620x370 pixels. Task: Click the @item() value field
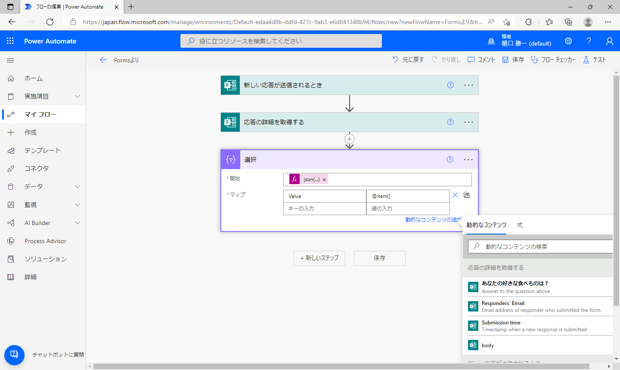click(x=408, y=196)
